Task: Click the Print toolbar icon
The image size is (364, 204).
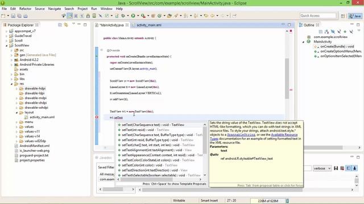Action: pos(26,16)
